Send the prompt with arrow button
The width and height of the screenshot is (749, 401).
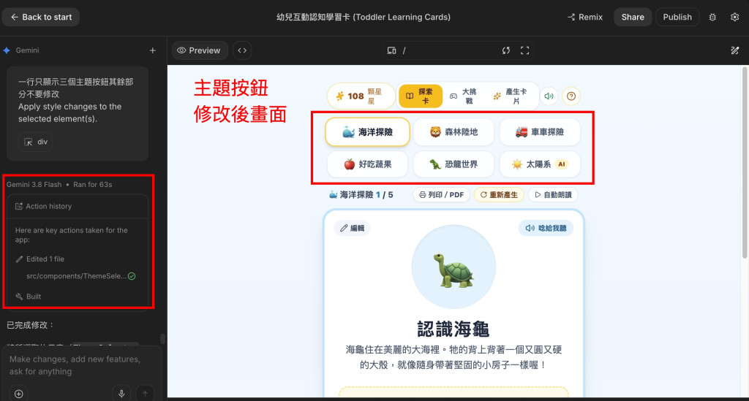[145, 394]
